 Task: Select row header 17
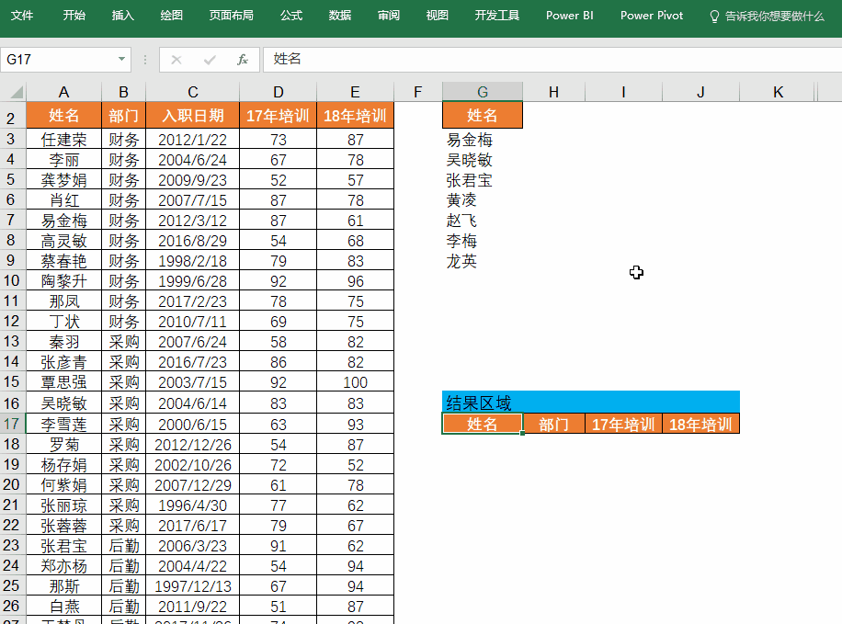(x=14, y=422)
